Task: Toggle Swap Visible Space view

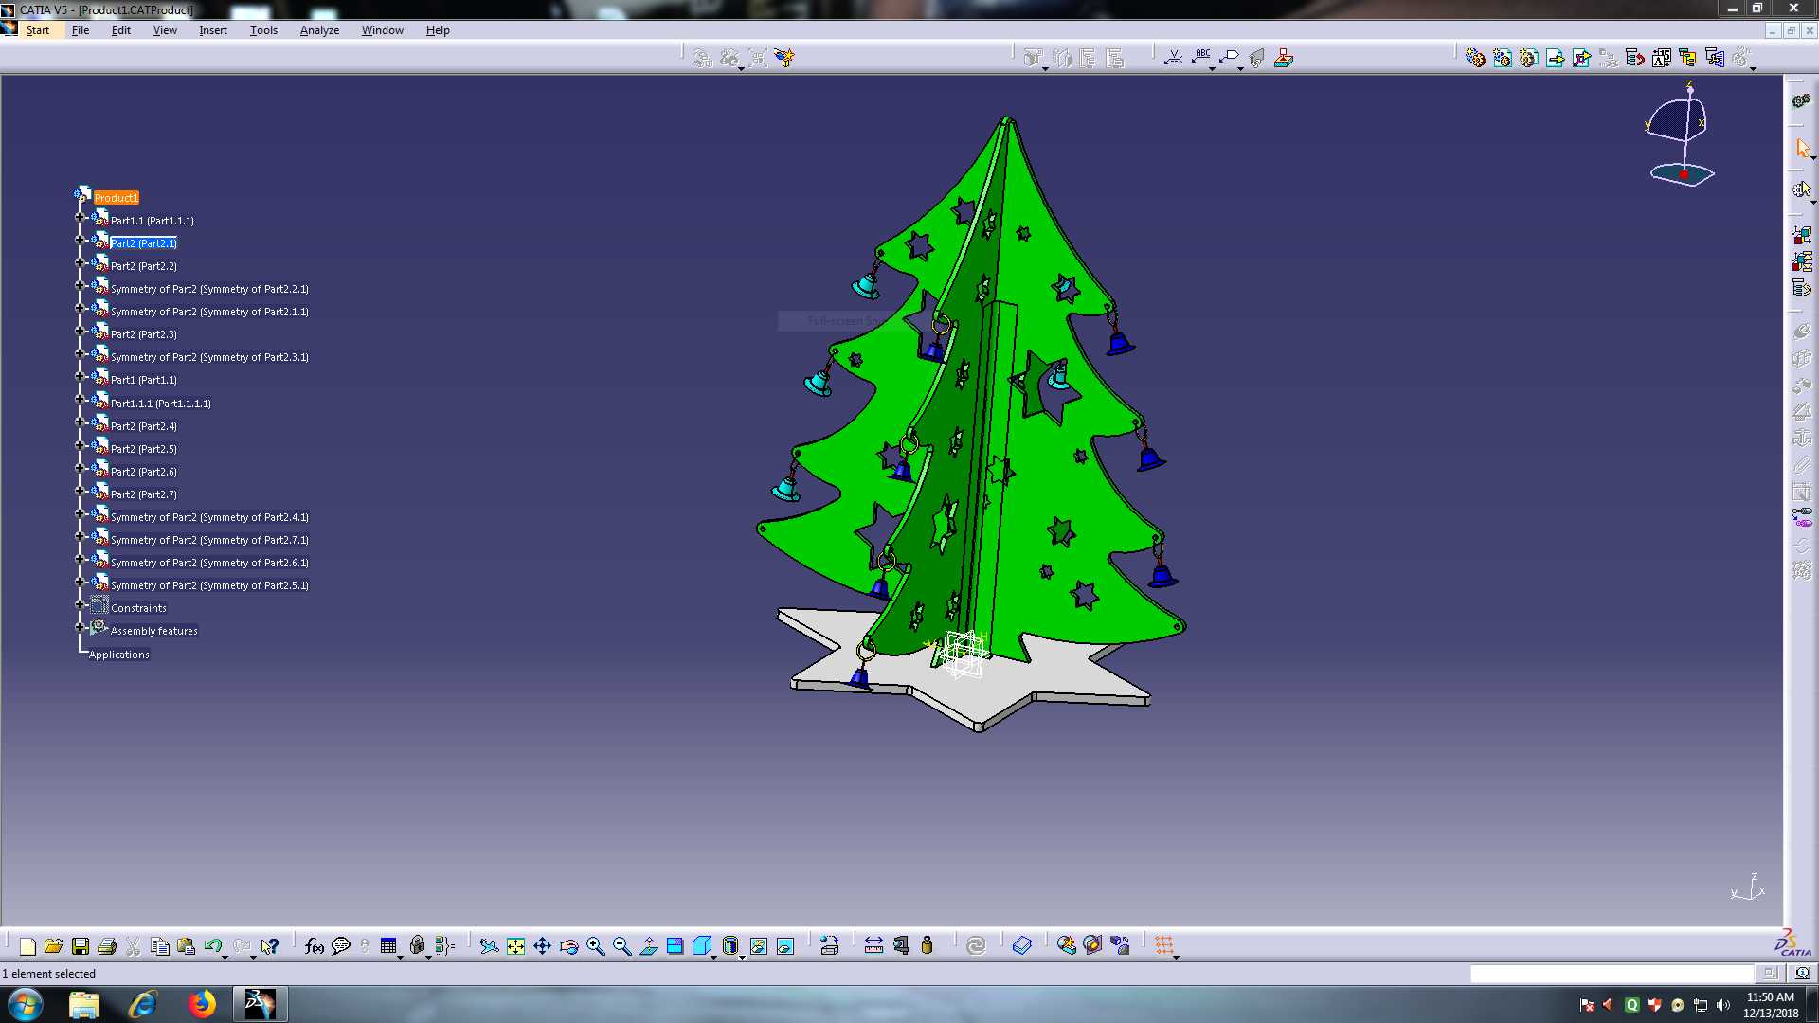Action: (785, 945)
